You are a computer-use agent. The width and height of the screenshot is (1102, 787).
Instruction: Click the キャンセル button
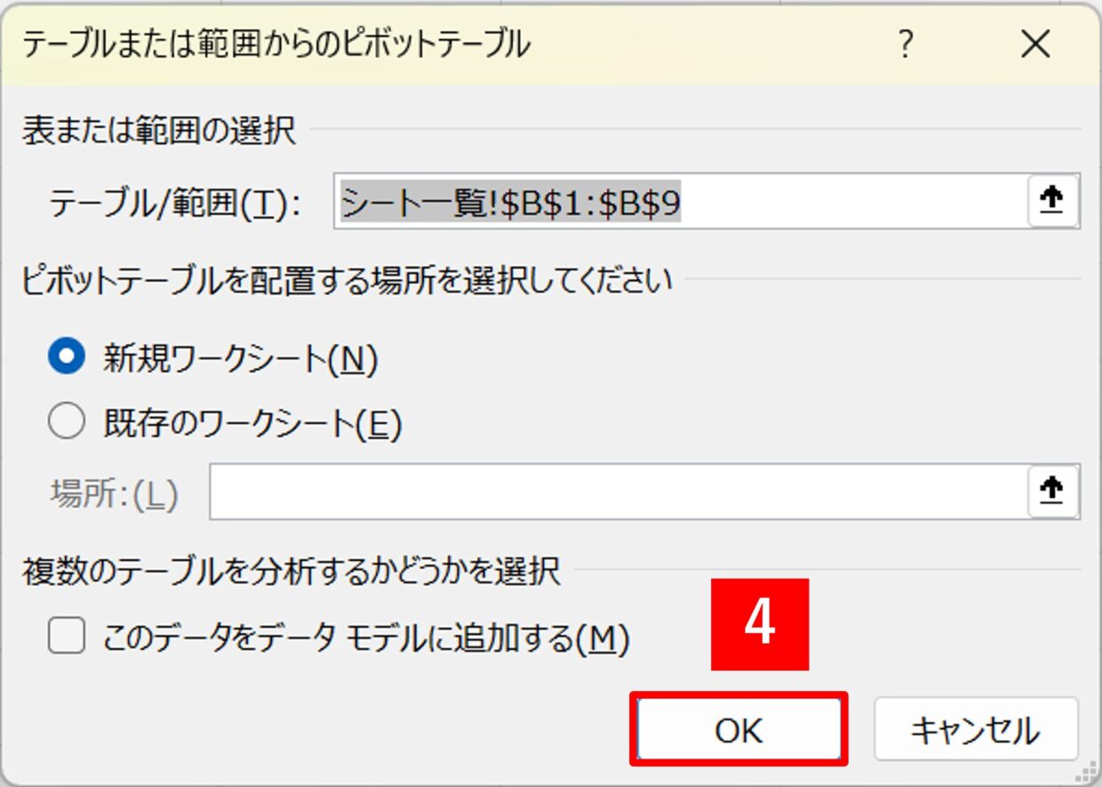(975, 729)
